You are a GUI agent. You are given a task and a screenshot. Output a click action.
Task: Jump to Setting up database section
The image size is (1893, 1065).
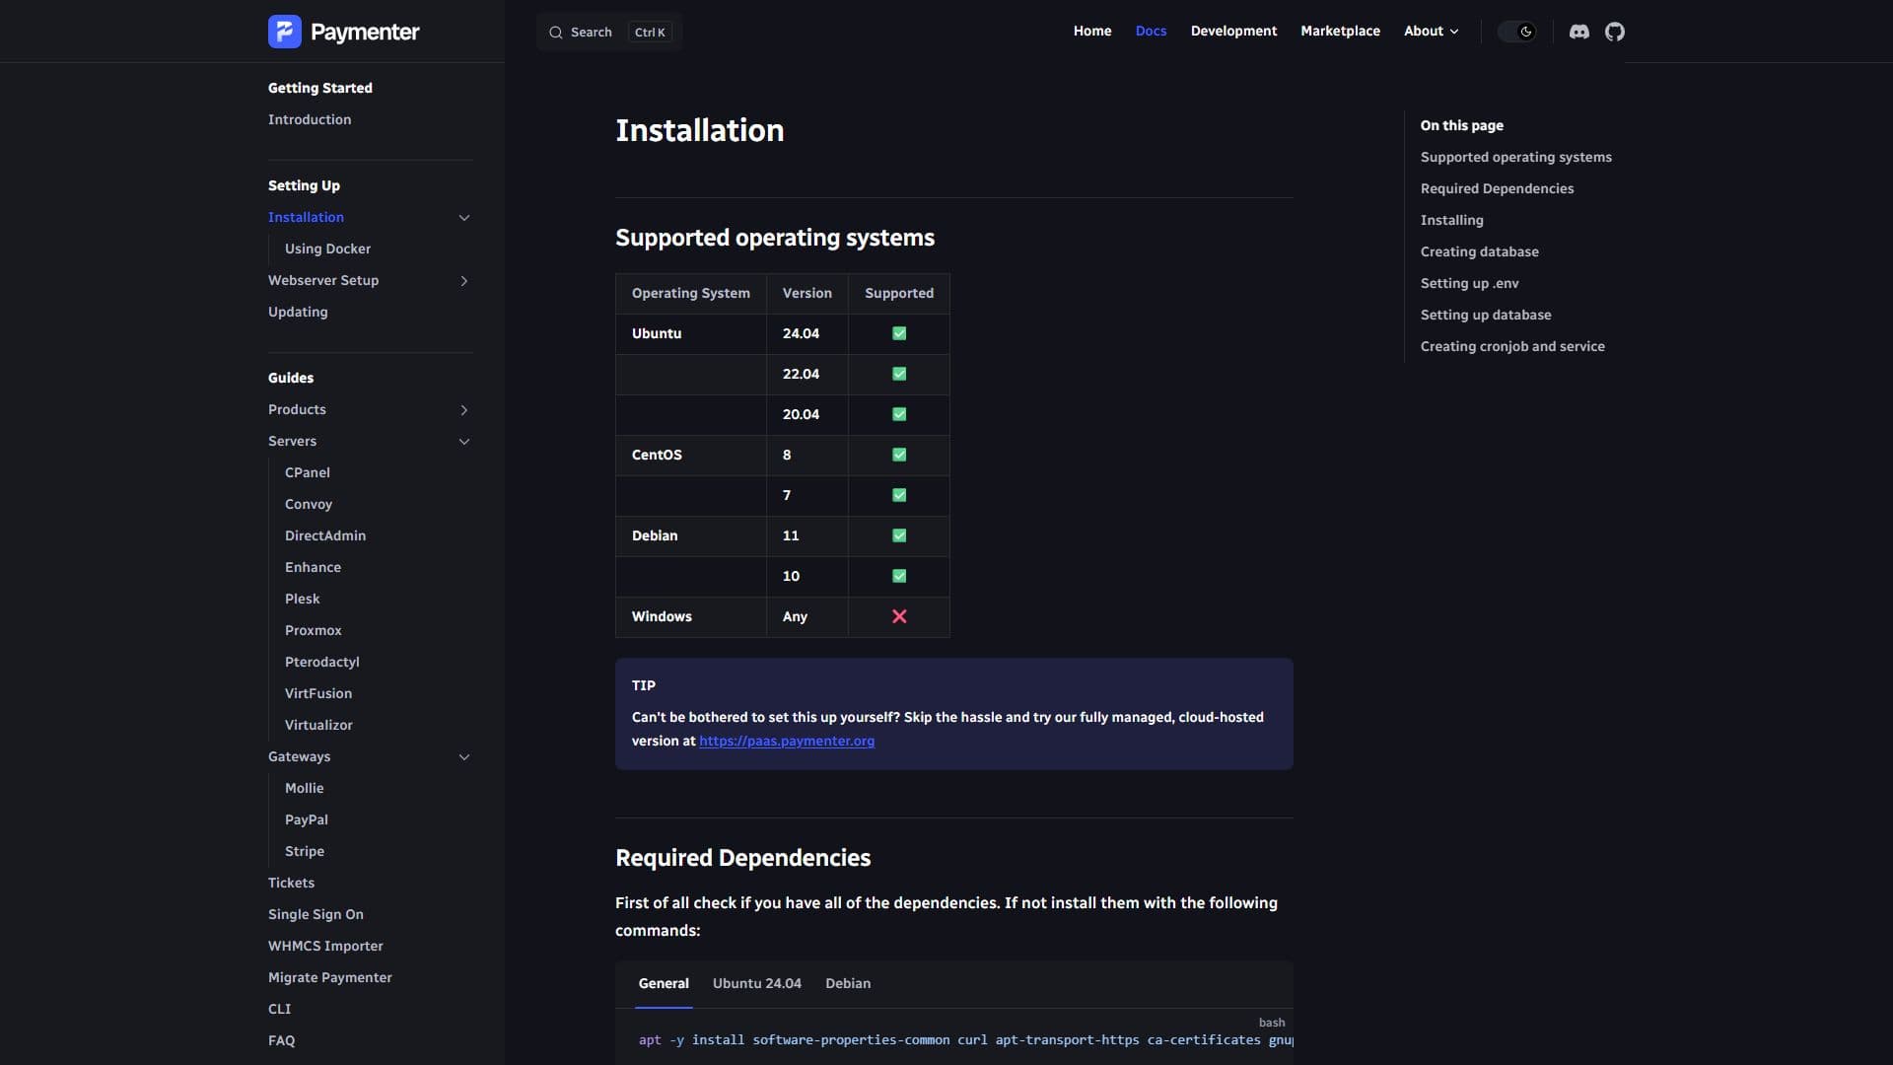coord(1486,316)
